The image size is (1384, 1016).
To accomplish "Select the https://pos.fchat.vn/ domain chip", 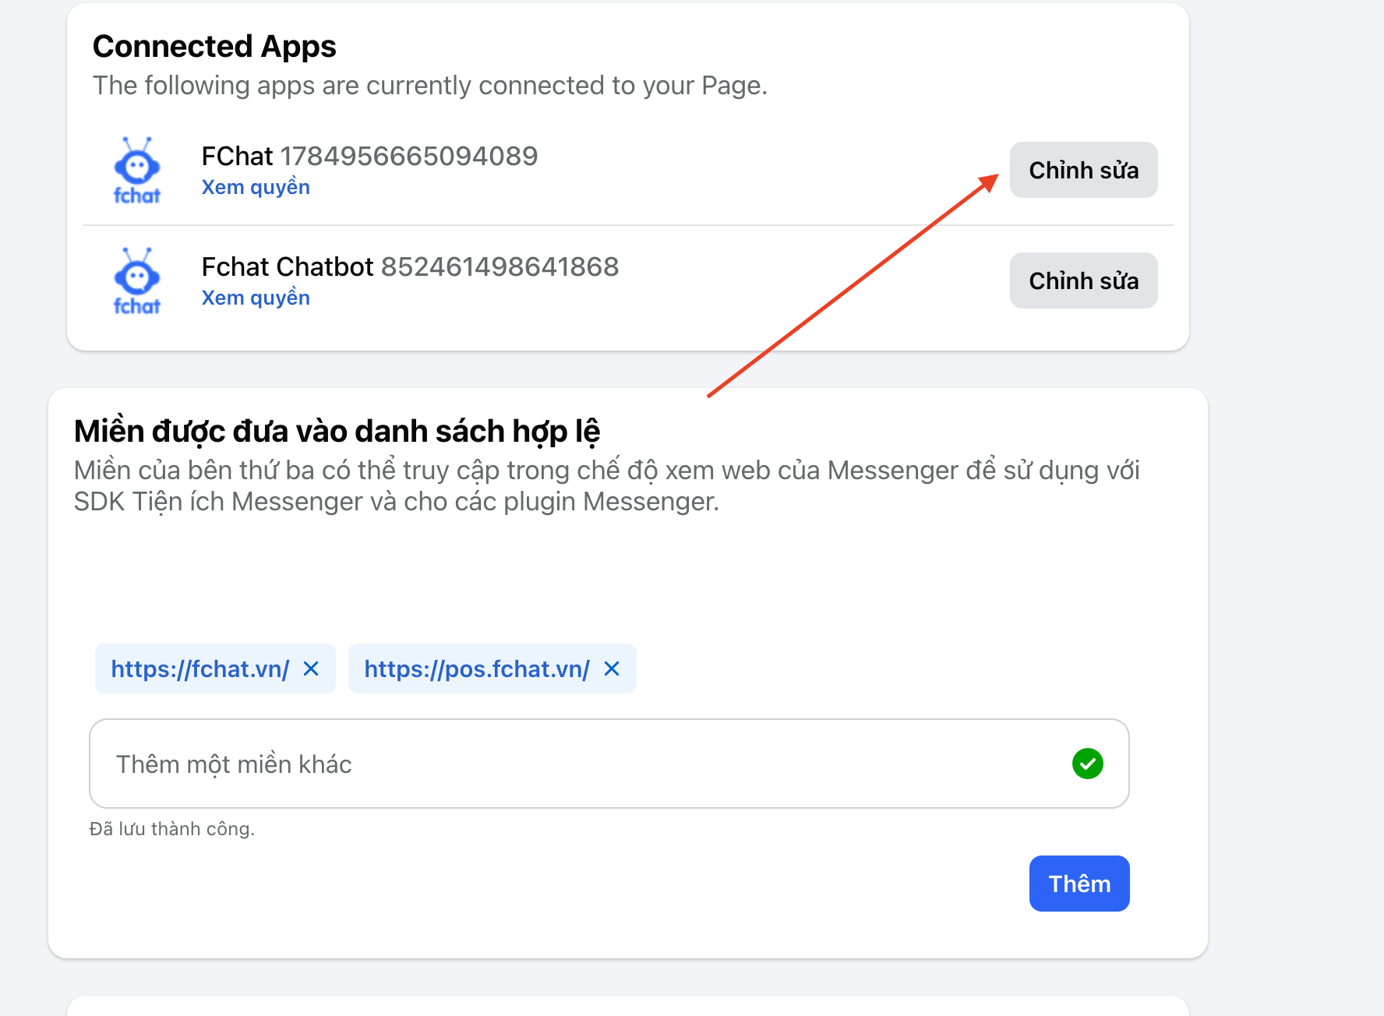I will 476,669.
